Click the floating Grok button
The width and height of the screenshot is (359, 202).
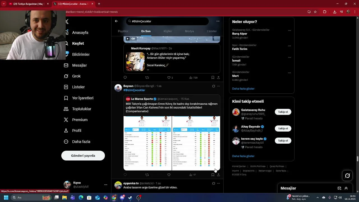(347, 176)
